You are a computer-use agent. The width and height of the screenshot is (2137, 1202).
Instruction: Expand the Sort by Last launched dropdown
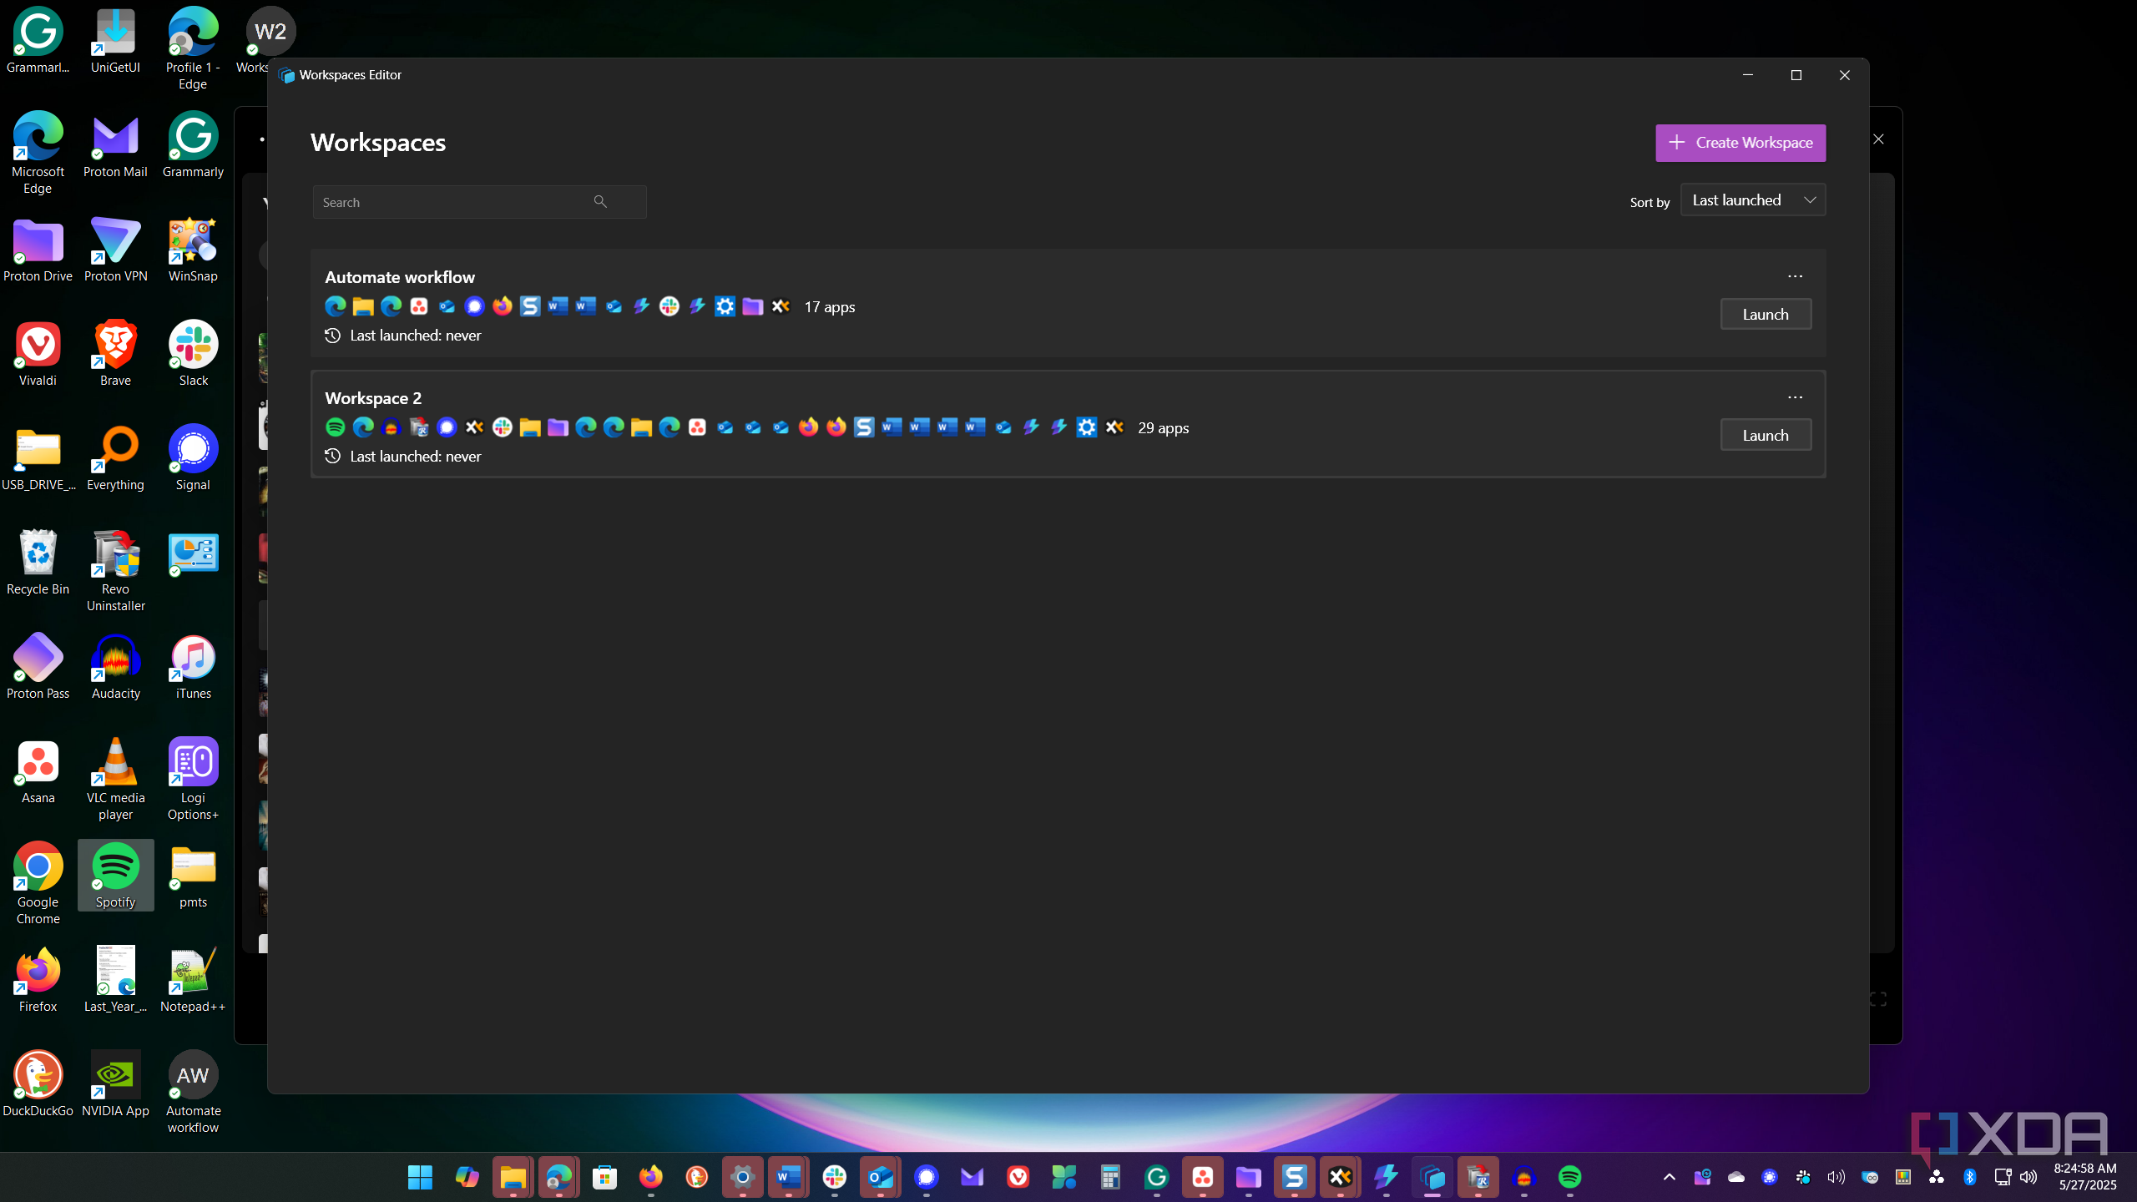(1753, 200)
